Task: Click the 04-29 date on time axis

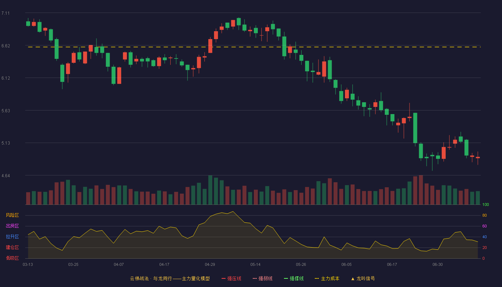Action: click(x=210, y=264)
